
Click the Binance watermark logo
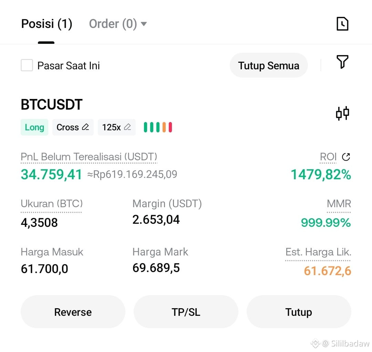316,343
